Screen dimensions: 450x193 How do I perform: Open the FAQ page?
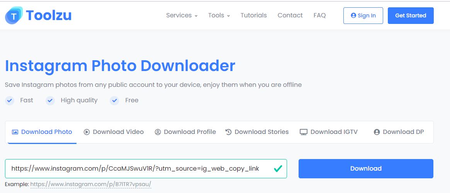(x=320, y=15)
